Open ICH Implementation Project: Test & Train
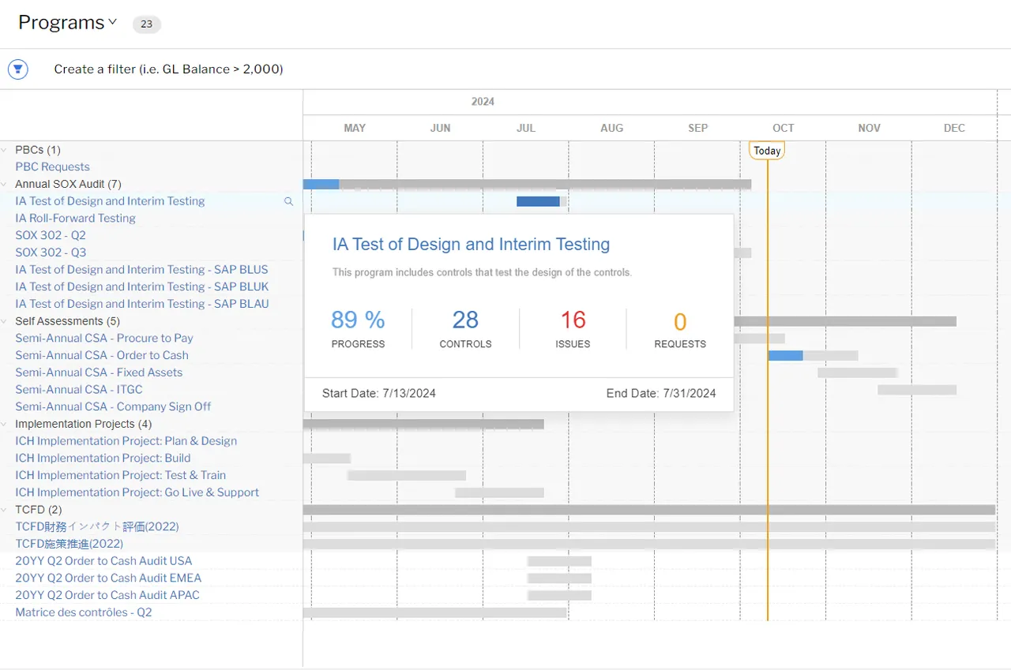Screen dimensions: 1011x670 point(120,475)
